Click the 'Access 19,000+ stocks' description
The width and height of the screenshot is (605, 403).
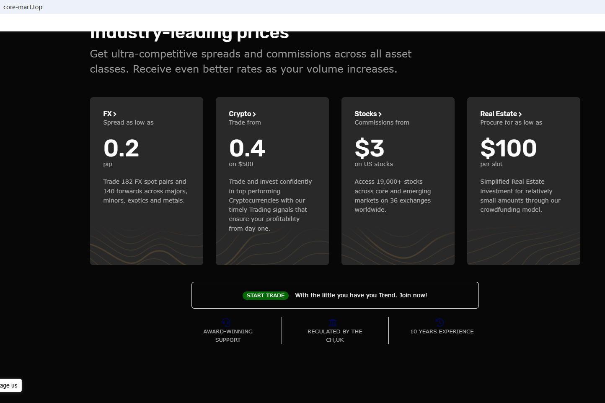tap(393, 195)
